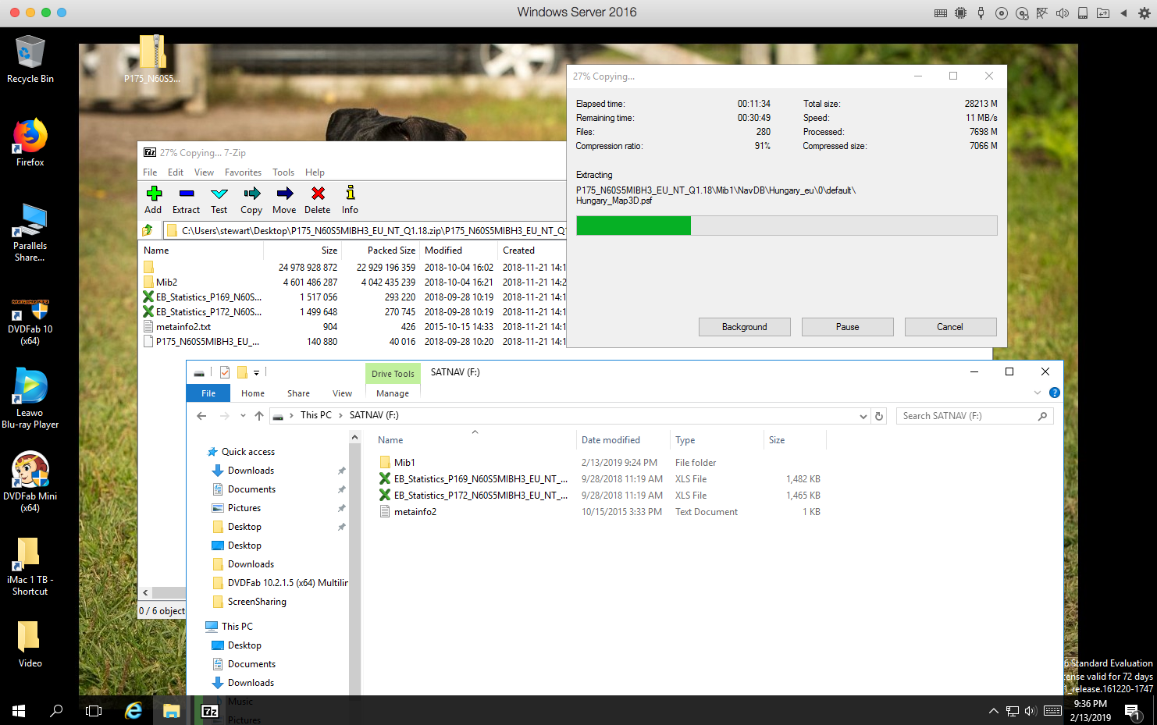Screen dimensions: 1157x725
Task: Pause the file extraction
Action: pyautogui.click(x=847, y=327)
